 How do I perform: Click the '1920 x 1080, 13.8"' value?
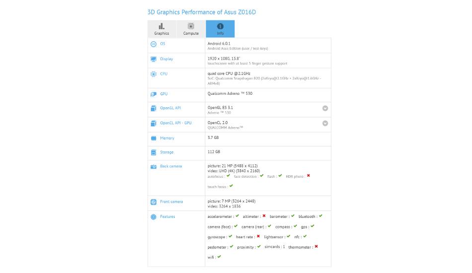coord(224,59)
